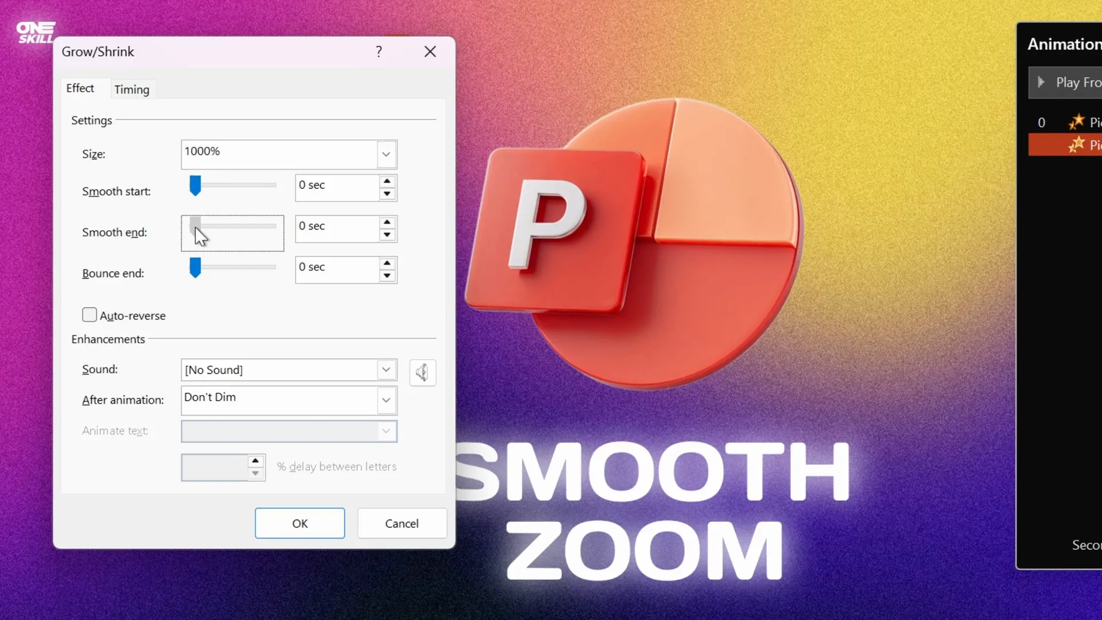Screen dimensions: 1102x620
Task: Switch to the Timing tab
Action: tap(132, 90)
